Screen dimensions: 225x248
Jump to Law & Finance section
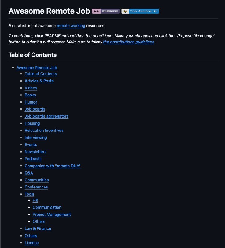click(x=38, y=229)
